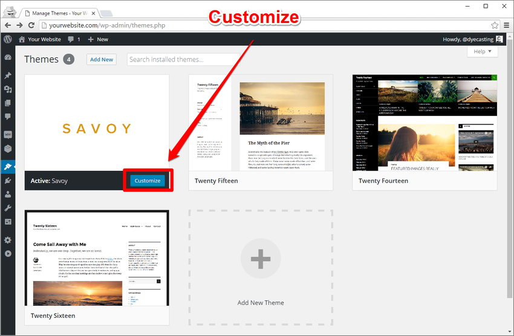Open Pages icon in sidebar
The image size is (514, 336).
(x=8, y=103)
